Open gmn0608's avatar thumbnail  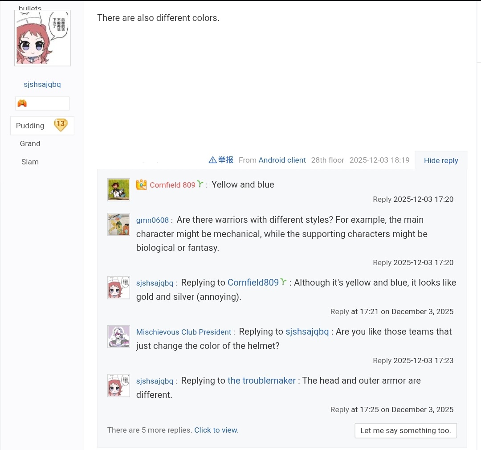[118, 225]
